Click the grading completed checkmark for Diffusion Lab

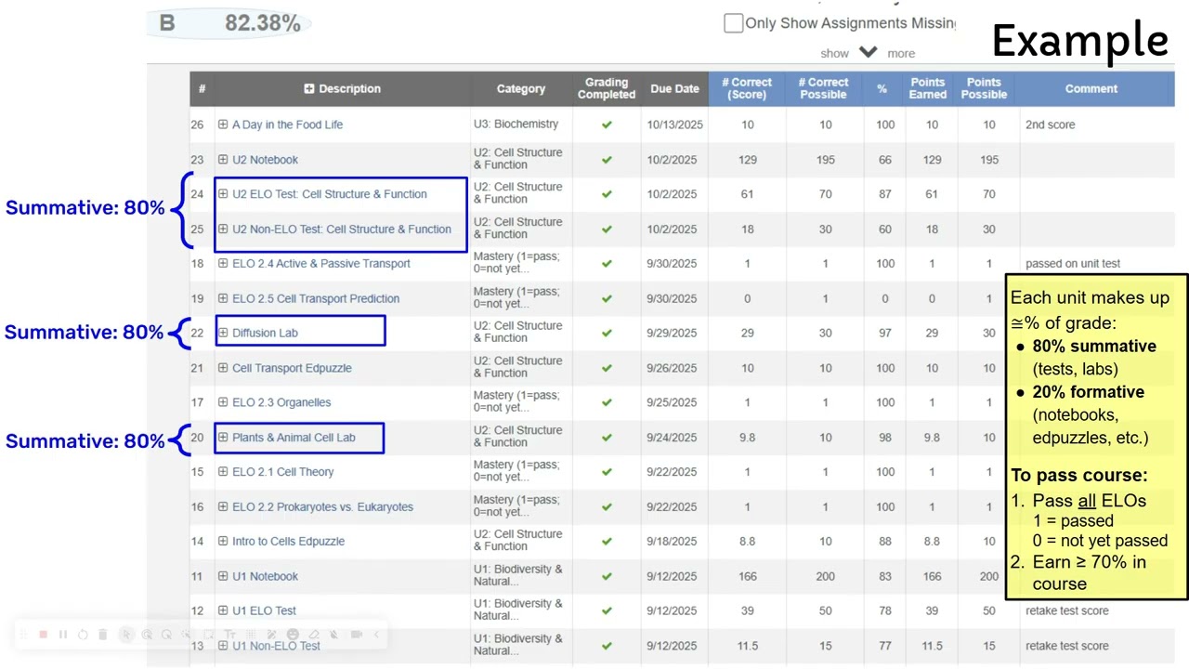click(x=607, y=333)
